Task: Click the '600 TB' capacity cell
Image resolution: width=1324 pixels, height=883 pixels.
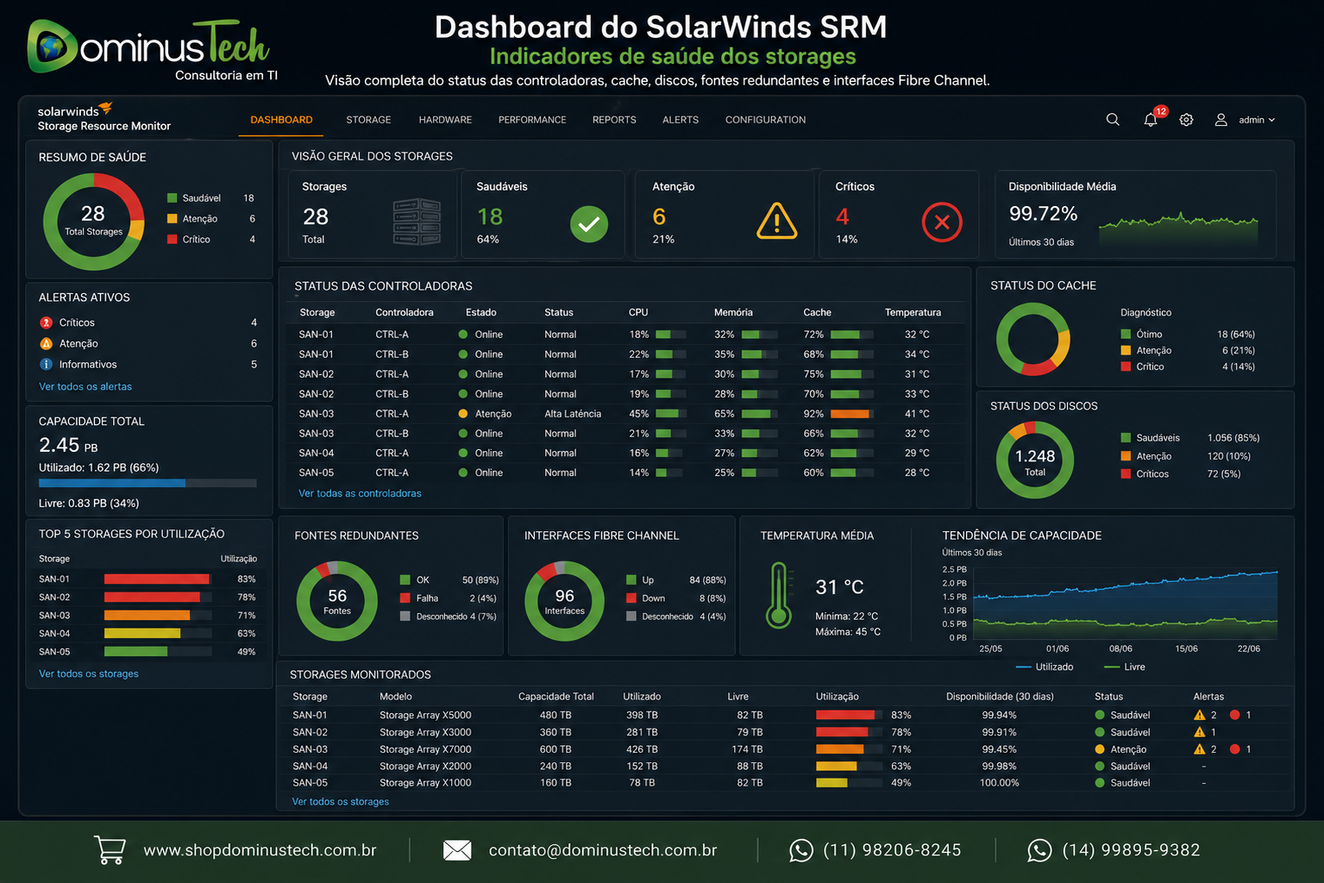Action: click(555, 749)
